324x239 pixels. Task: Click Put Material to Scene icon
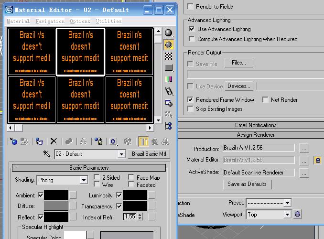pyautogui.click(x=24, y=141)
